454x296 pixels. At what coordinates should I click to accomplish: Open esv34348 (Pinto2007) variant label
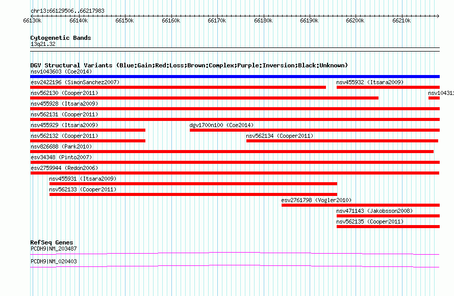(61, 157)
